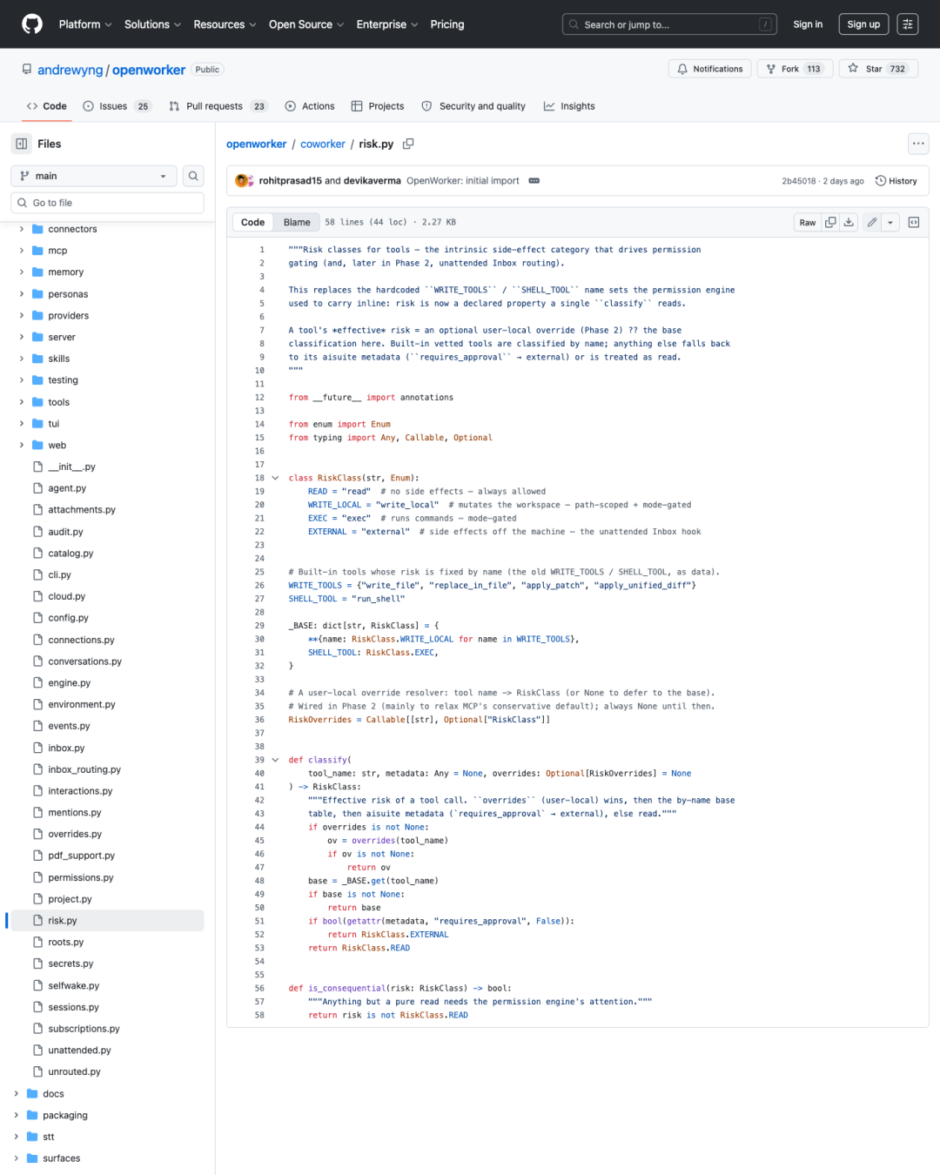The image size is (940, 1175).
Task: Open the repository Code tab
Action: 47,106
